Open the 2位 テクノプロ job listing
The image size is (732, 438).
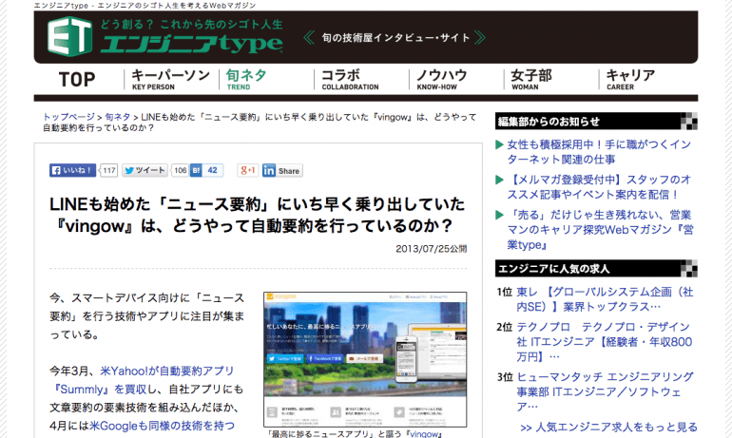click(605, 342)
